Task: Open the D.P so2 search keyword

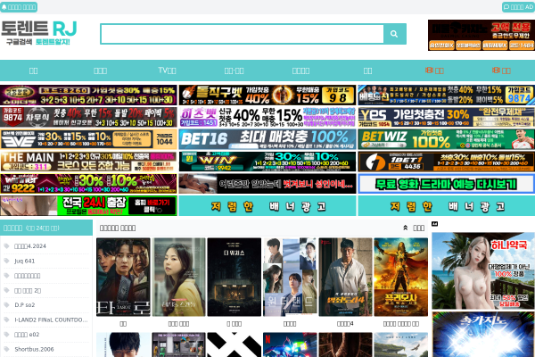Action: (25, 305)
